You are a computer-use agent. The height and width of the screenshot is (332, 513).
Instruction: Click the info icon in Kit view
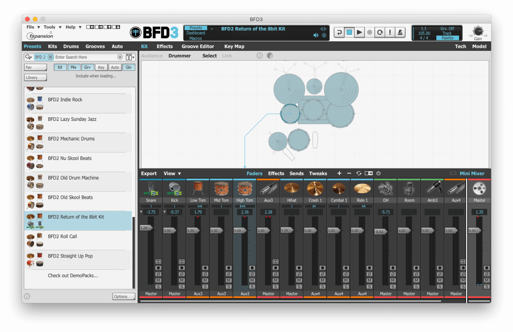[259, 55]
